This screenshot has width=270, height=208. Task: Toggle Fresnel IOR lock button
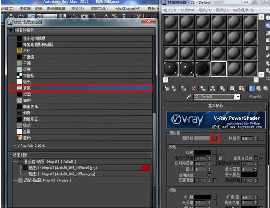click(261, 158)
